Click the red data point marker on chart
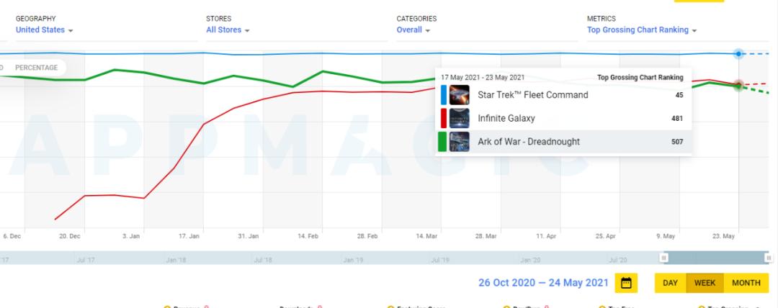The width and height of the screenshot is (778, 308). click(x=738, y=84)
